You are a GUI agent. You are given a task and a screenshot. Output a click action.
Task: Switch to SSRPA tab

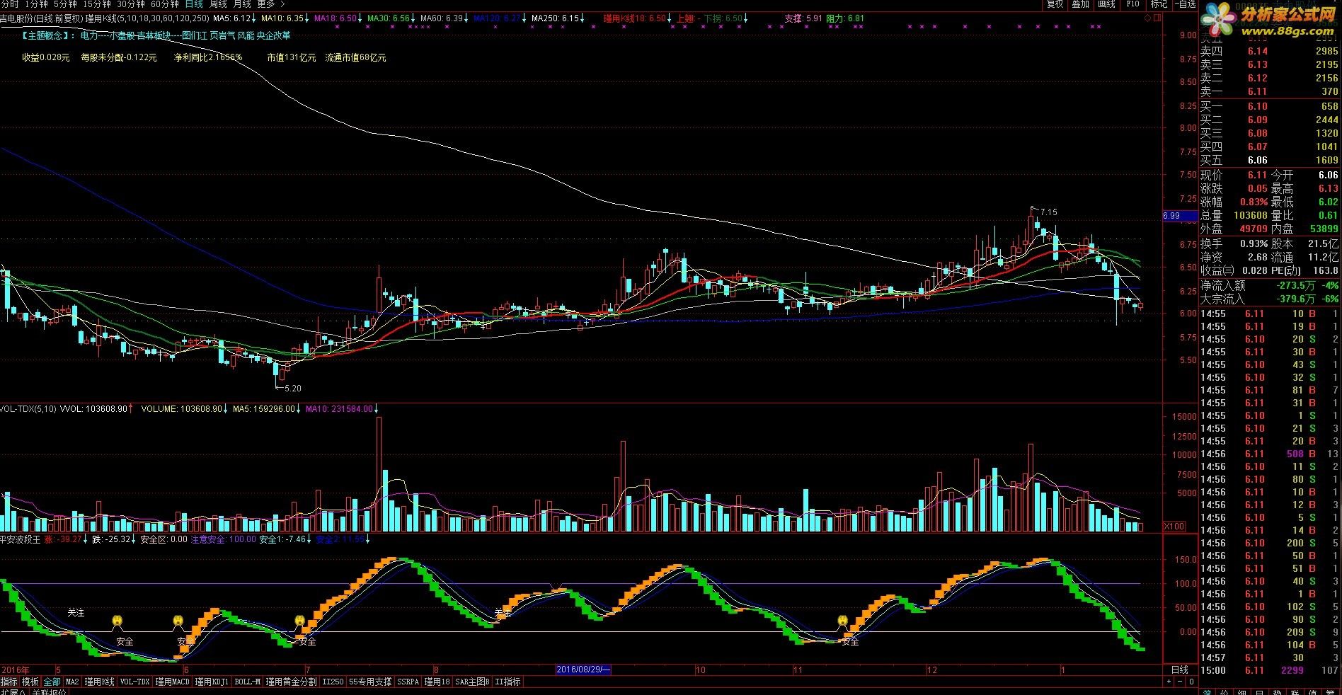click(x=408, y=682)
